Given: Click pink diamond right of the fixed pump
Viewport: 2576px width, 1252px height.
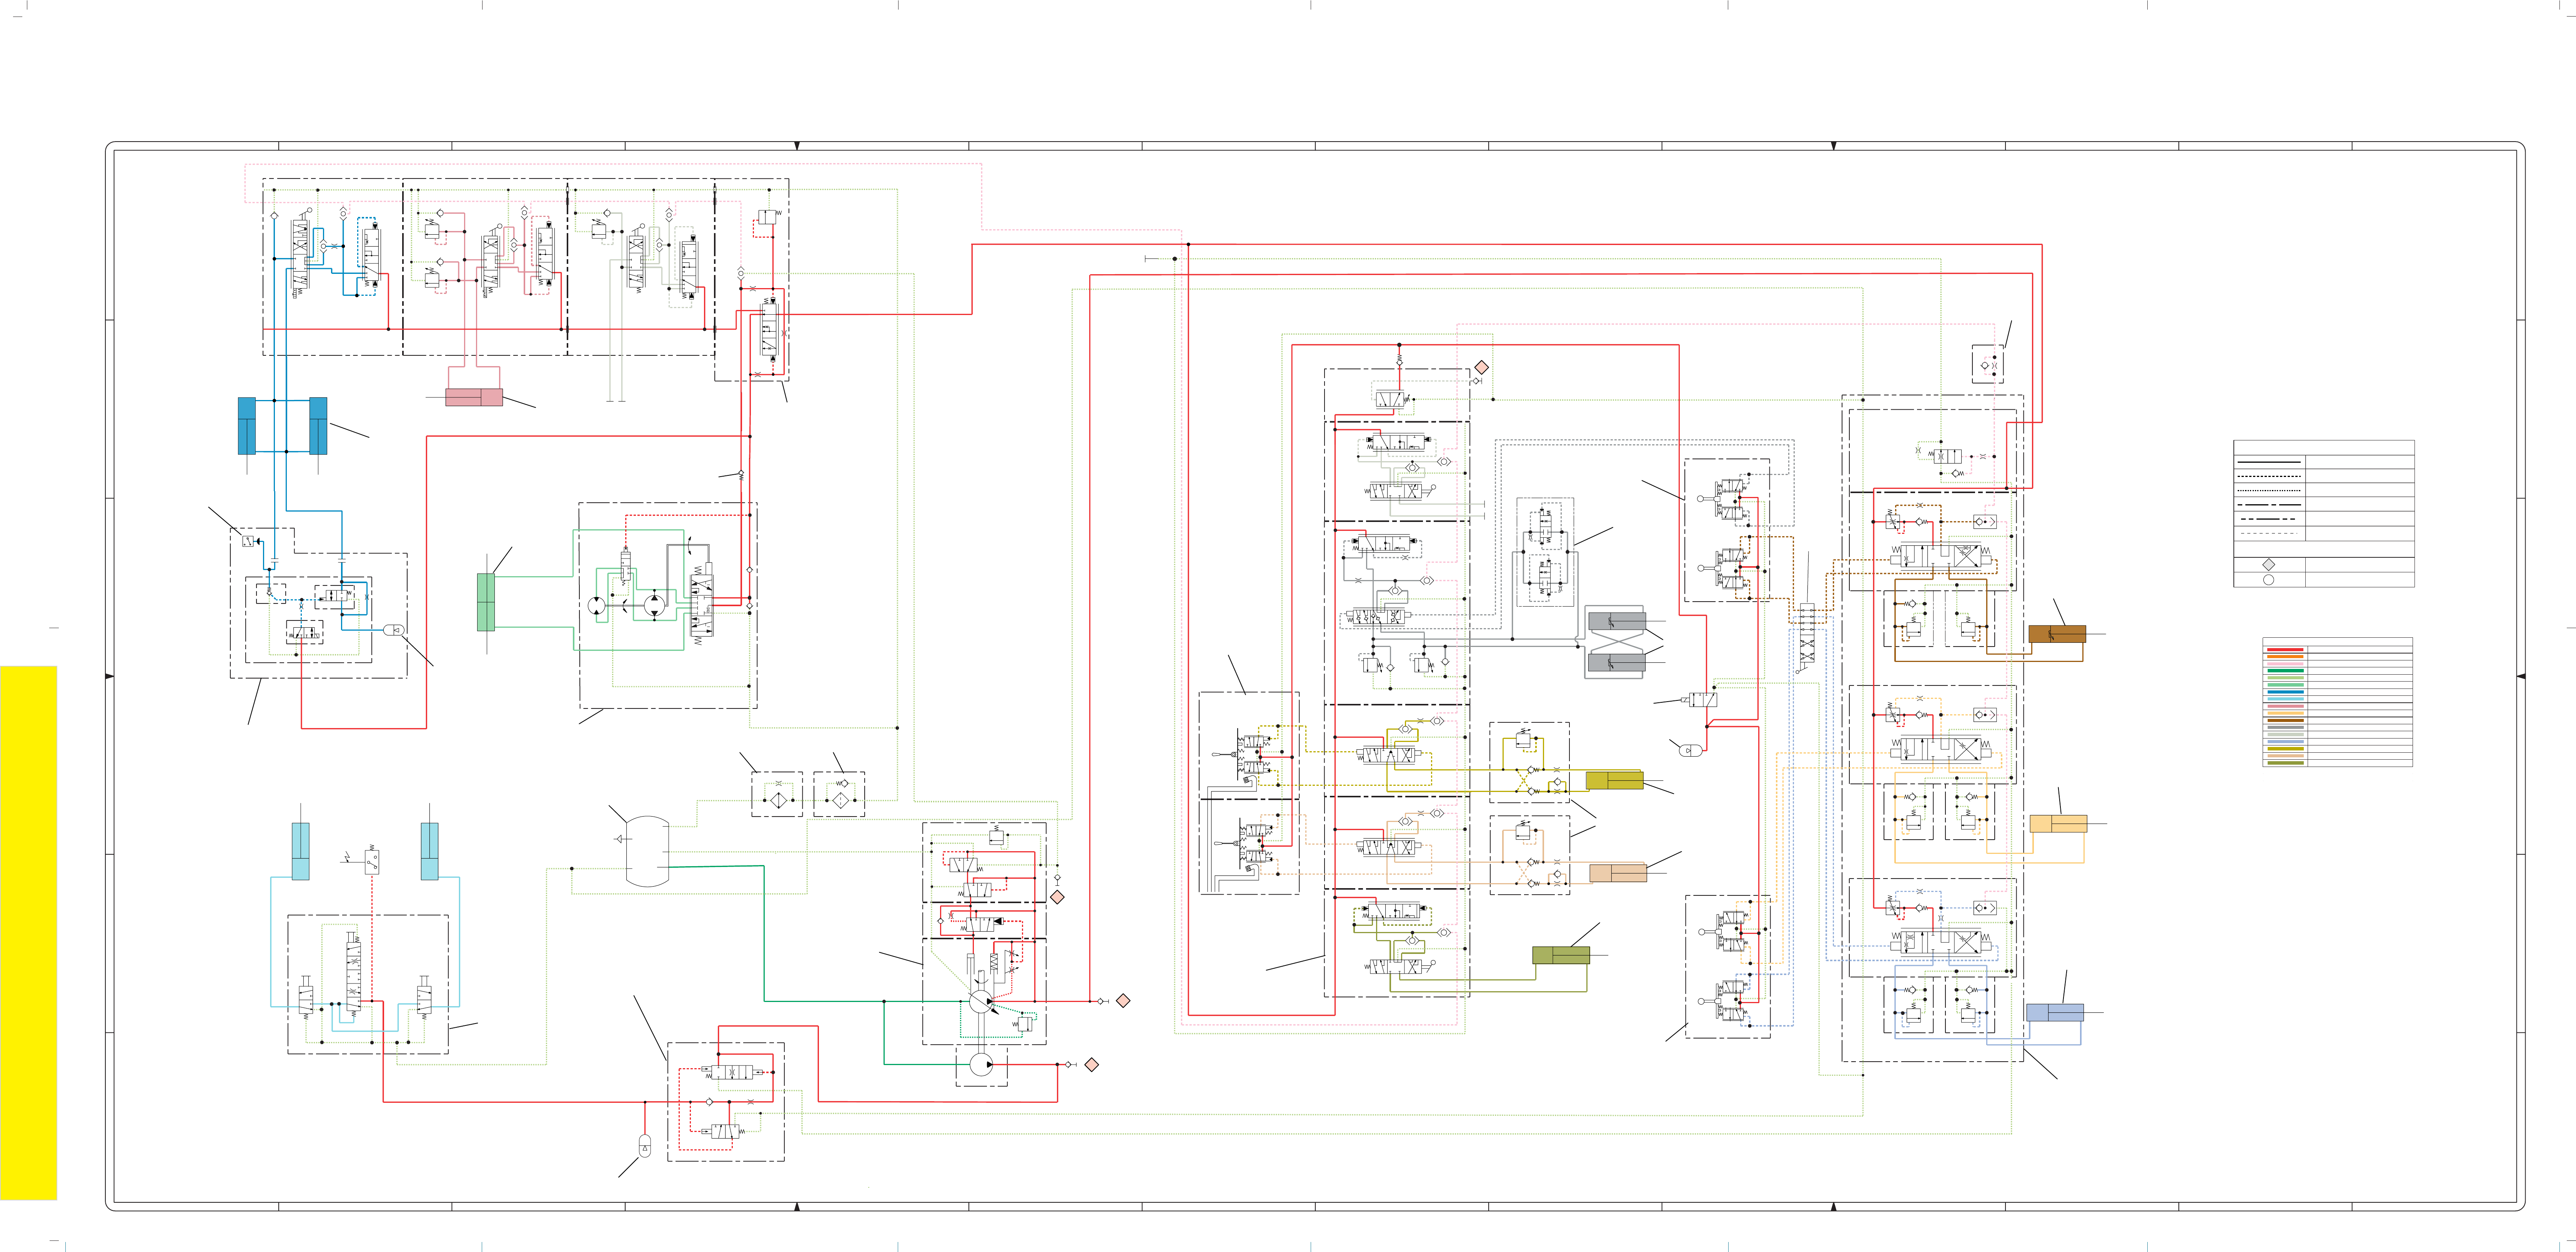Looking at the screenshot, I should pos(1092,1065).
